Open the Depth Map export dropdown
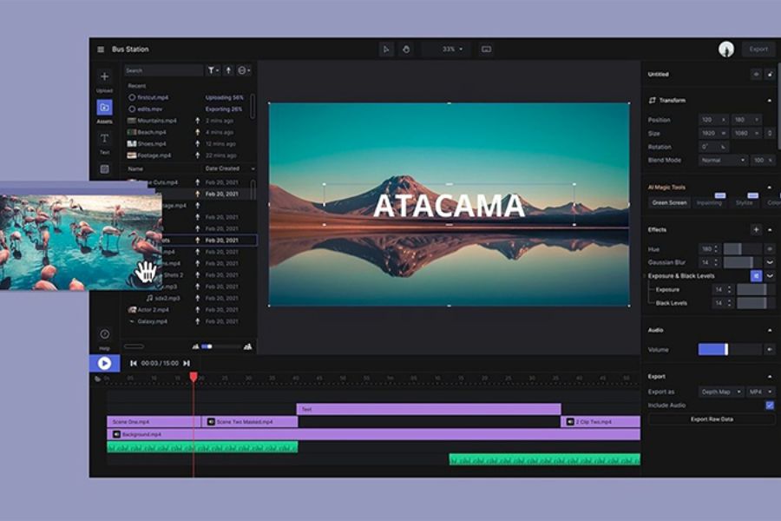The image size is (781, 521). point(720,392)
